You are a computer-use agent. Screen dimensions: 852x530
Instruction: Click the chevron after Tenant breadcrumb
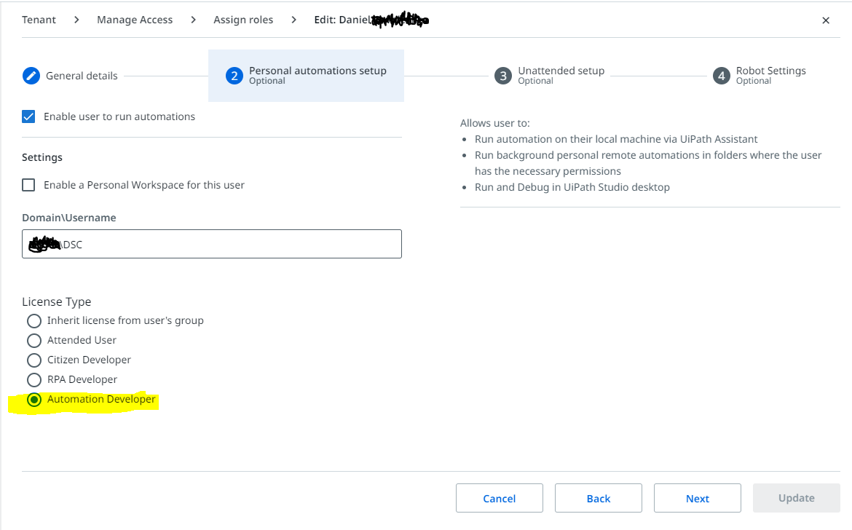pyautogui.click(x=75, y=20)
